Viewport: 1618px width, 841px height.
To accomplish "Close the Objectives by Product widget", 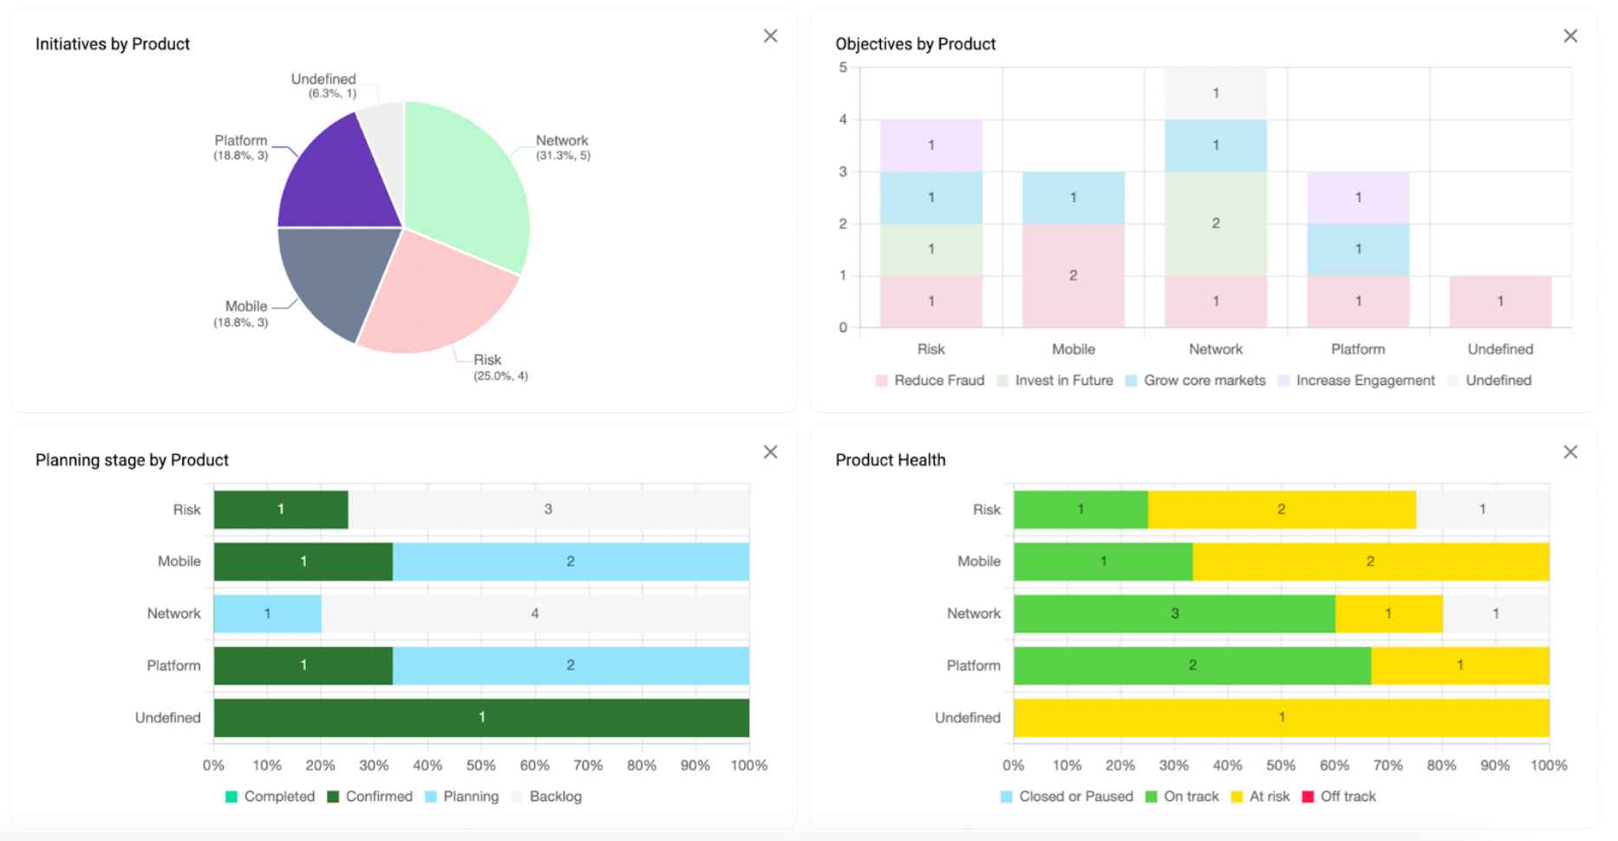I will 1570,36.
